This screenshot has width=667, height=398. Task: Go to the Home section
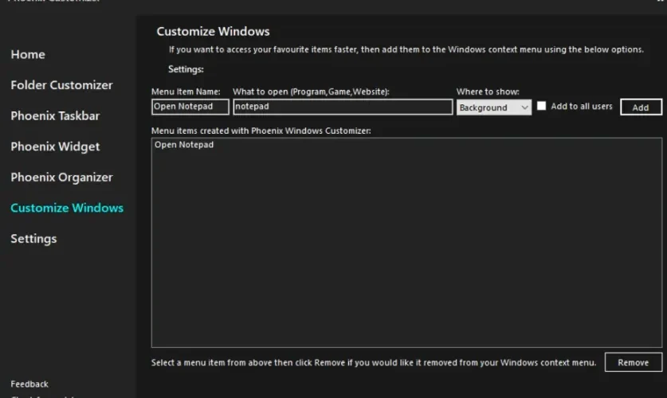tap(28, 54)
